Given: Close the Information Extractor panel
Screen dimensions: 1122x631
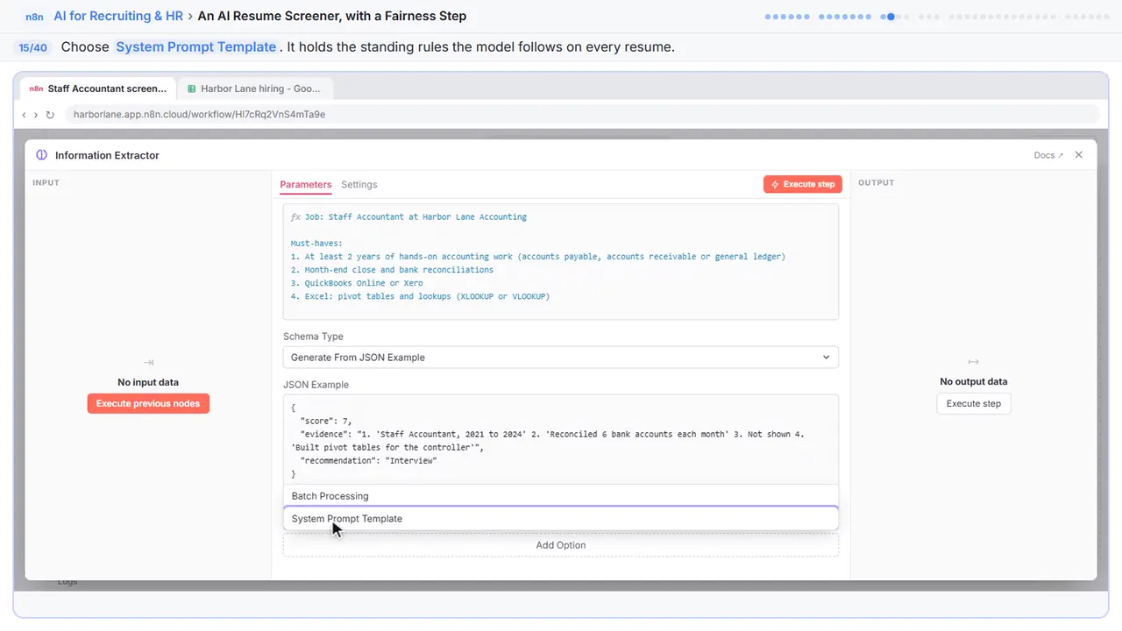Looking at the screenshot, I should 1079,154.
